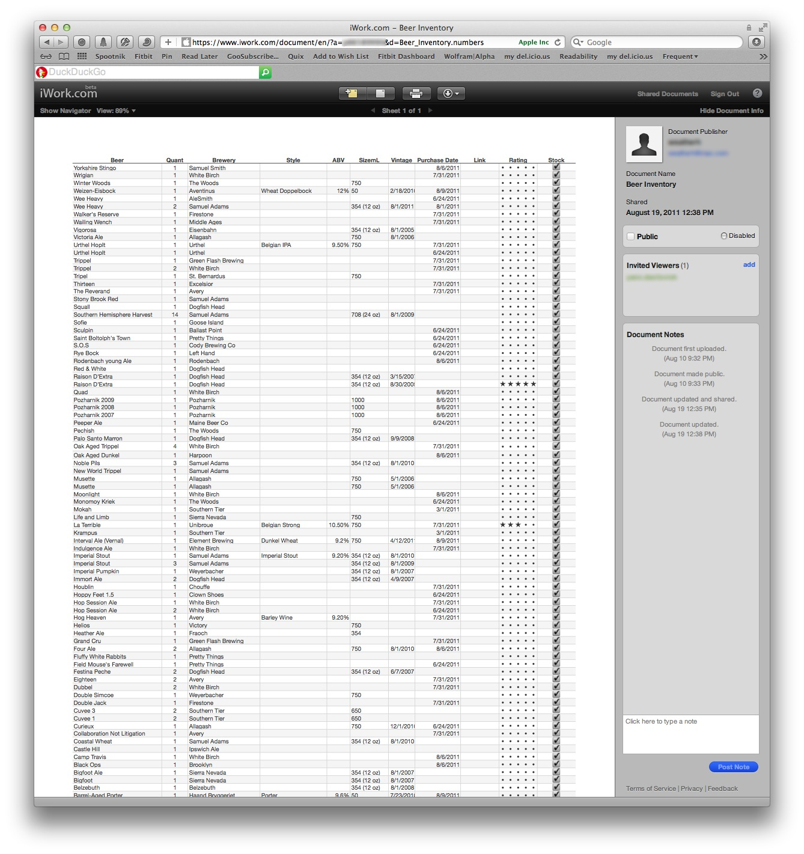Tick the Public checkbox
Image resolution: width=804 pixels, height=854 pixels.
pyautogui.click(x=631, y=237)
